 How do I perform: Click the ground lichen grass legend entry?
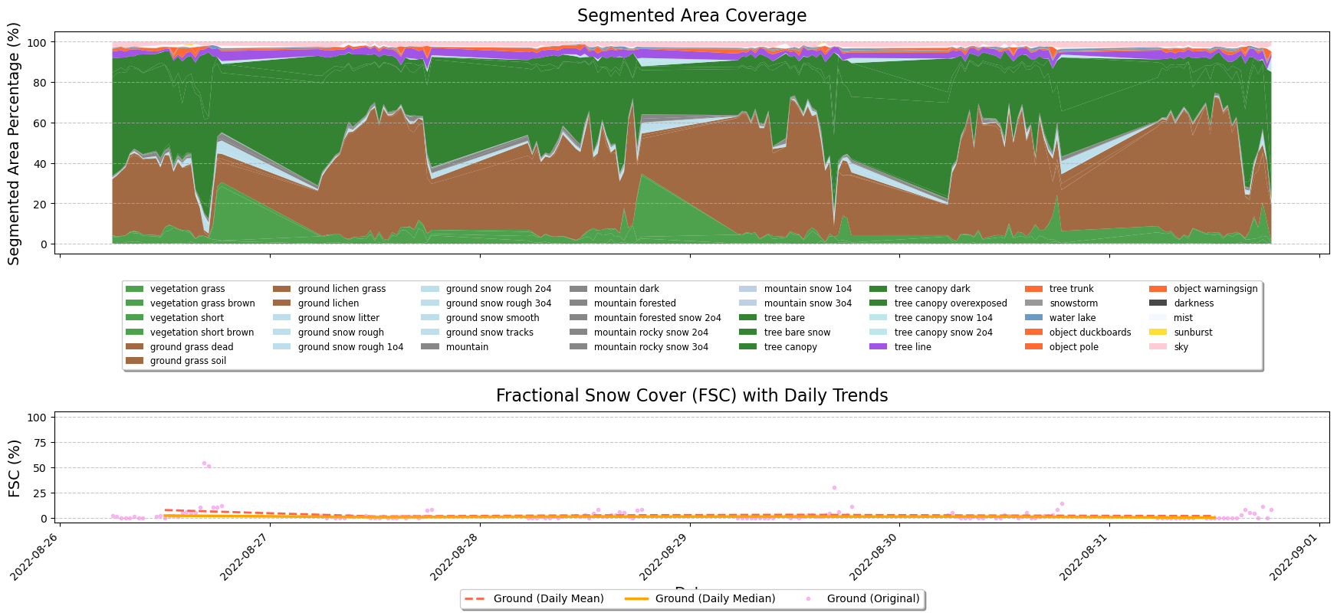click(341, 289)
